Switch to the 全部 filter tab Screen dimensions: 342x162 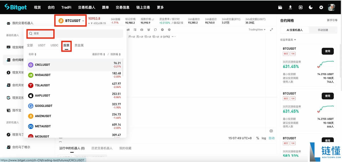[x=30, y=45]
